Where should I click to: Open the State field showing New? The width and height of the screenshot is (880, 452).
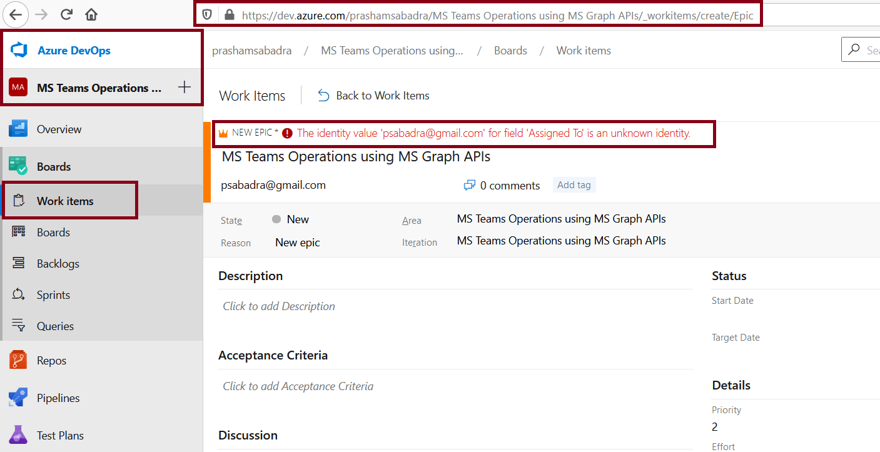pos(297,219)
